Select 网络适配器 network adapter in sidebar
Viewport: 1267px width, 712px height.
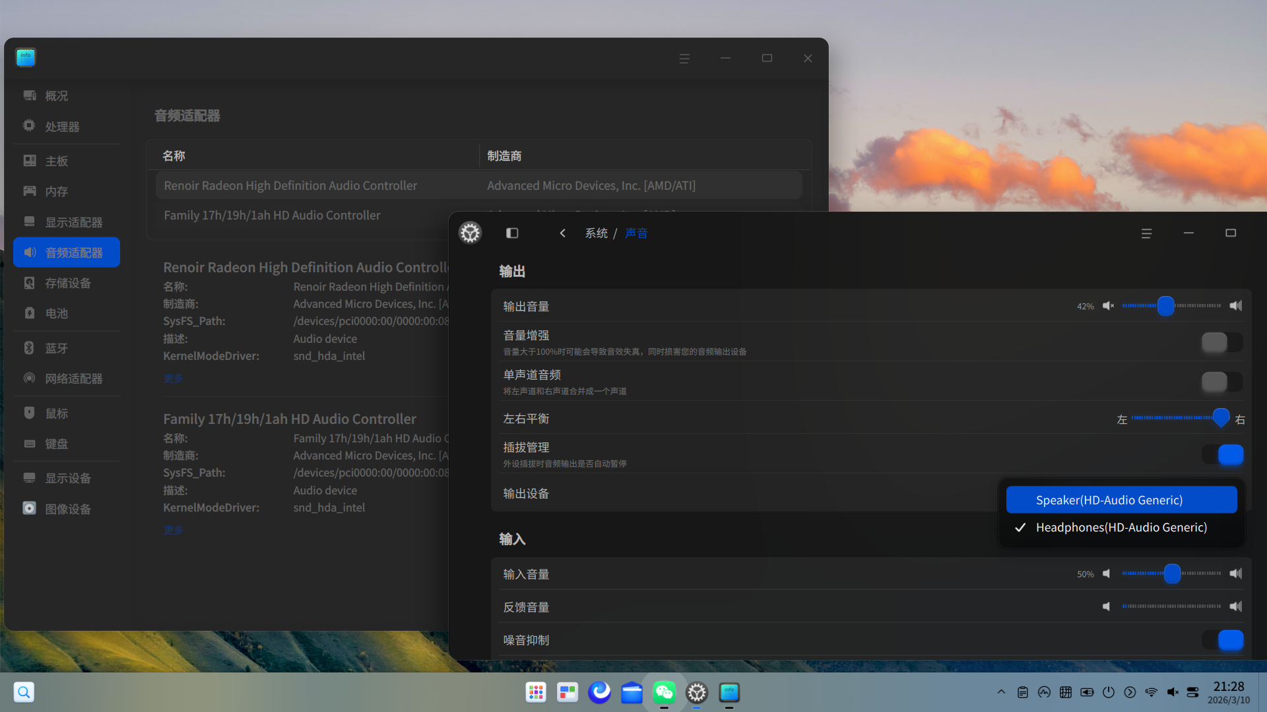point(73,378)
